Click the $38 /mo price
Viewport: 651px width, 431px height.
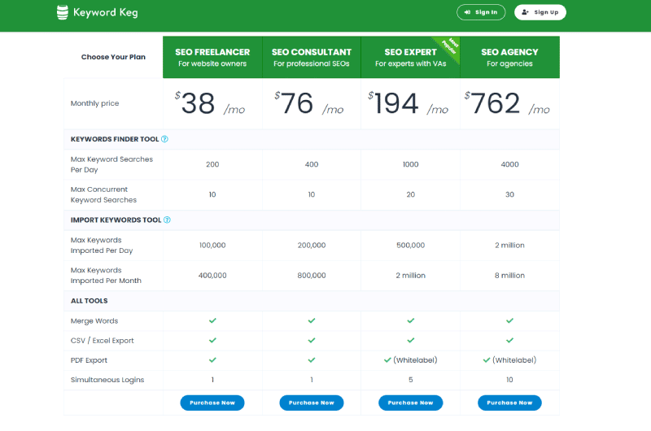[210, 103]
